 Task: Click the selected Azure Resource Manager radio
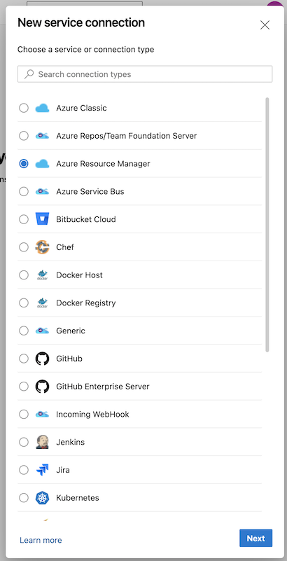(x=24, y=163)
